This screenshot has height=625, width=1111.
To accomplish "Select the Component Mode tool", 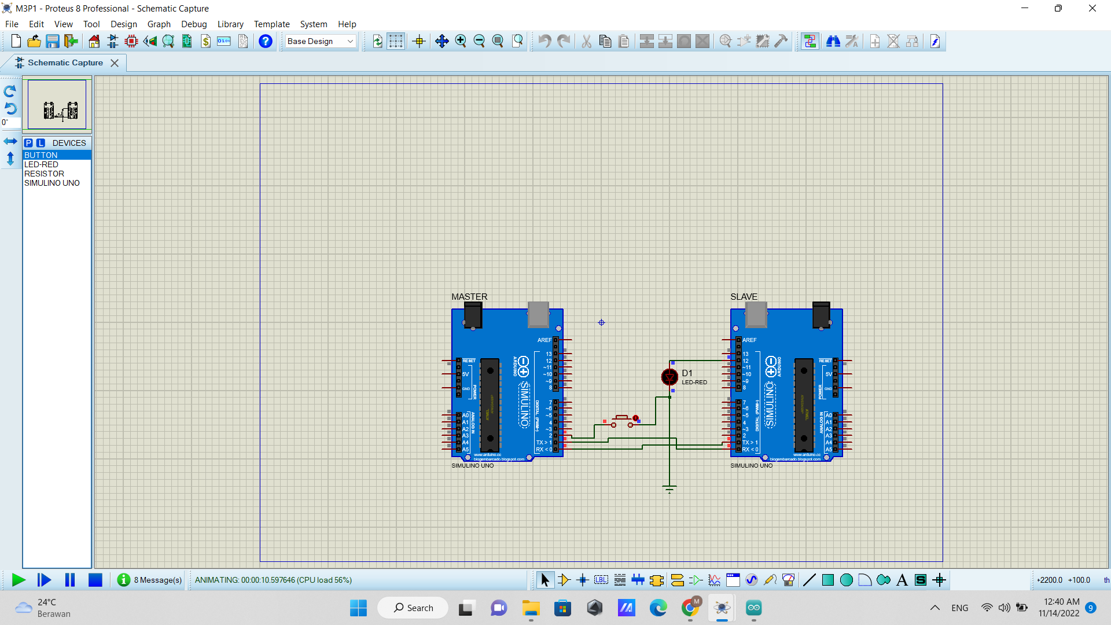I will (x=564, y=580).
